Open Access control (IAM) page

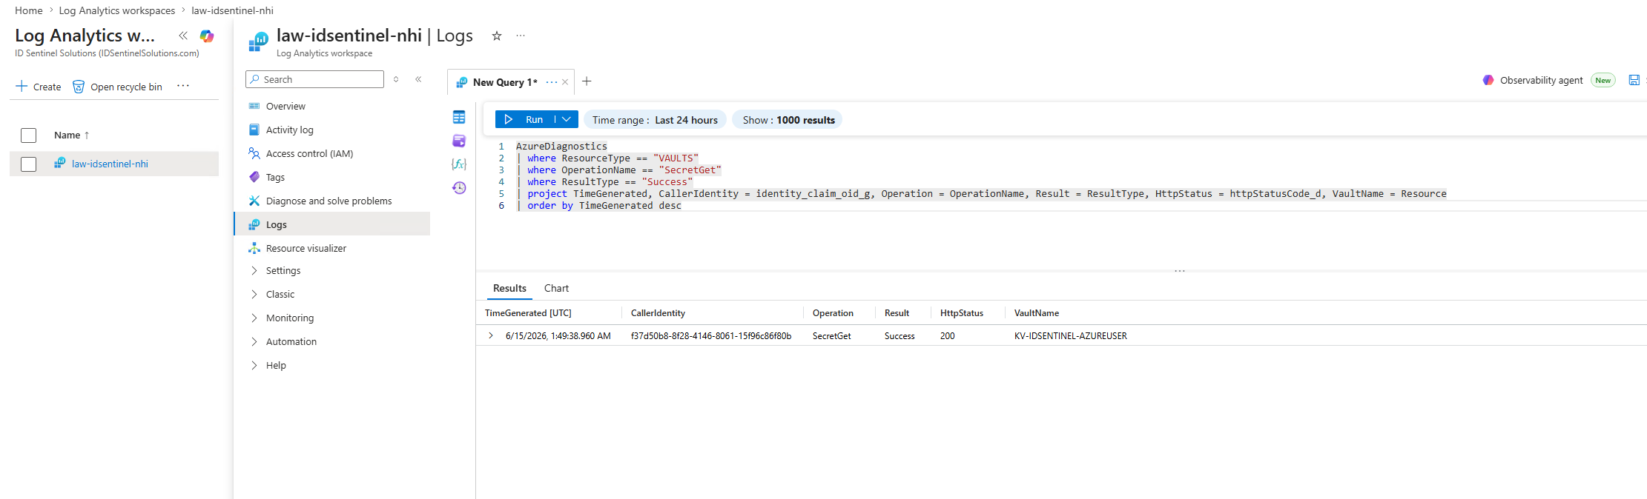pos(309,153)
